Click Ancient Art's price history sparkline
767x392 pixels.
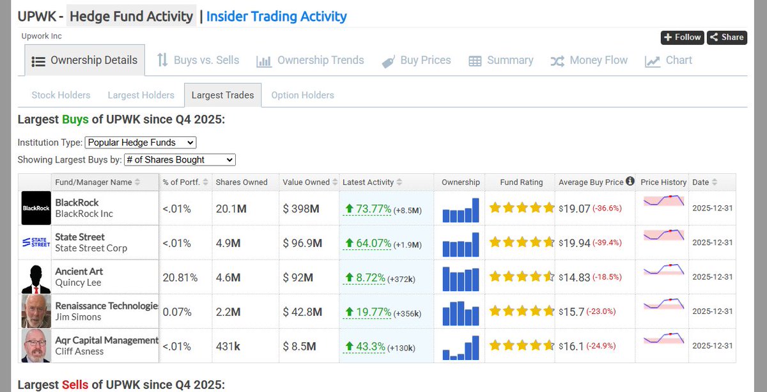click(663, 269)
